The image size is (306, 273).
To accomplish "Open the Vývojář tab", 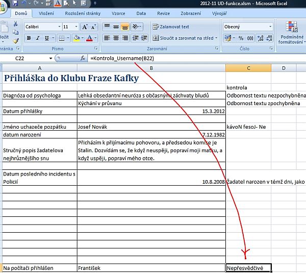I will [x=219, y=13].
